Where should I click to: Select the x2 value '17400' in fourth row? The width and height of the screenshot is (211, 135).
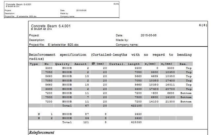[170, 81]
